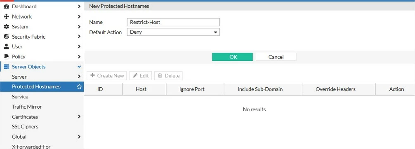Click the User person icon
This screenshot has width=415, height=149.
click(6, 47)
